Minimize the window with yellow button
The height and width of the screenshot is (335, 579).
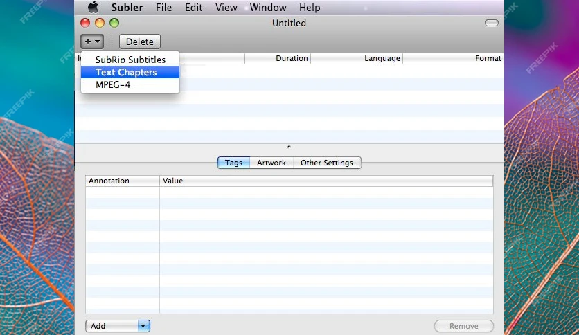pyautogui.click(x=100, y=23)
